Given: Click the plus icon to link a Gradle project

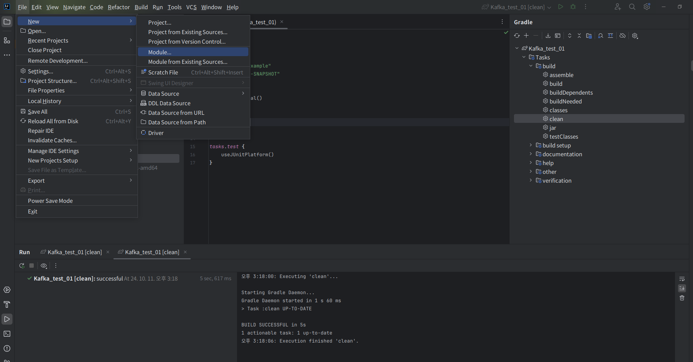Looking at the screenshot, I should coord(526,36).
